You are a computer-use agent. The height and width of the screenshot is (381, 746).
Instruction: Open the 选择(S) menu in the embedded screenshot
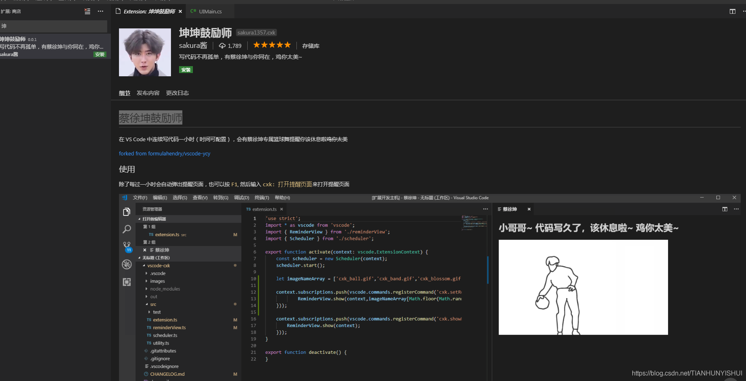180,198
